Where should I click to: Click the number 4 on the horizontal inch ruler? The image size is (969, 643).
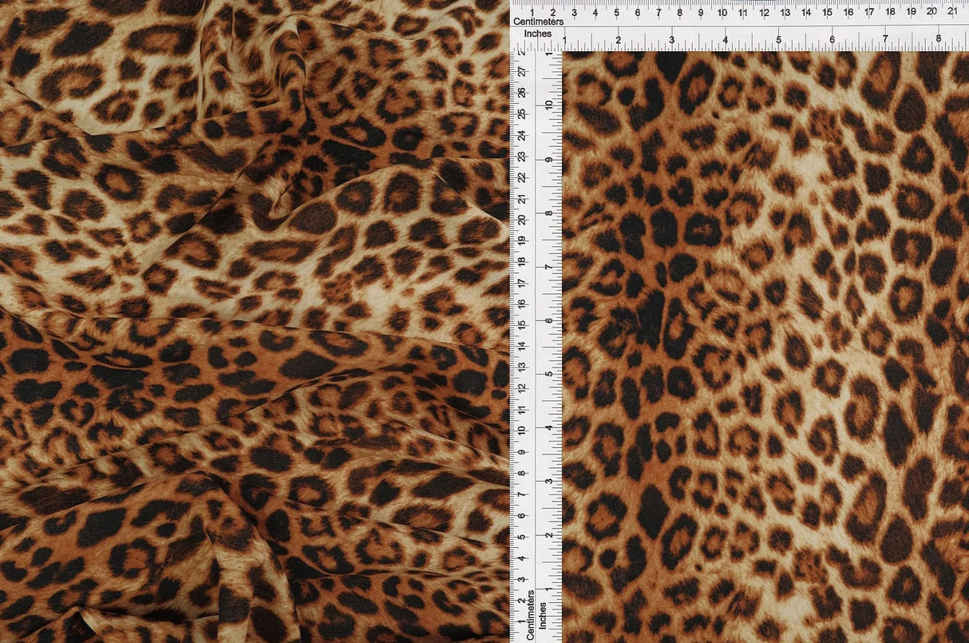click(x=726, y=38)
